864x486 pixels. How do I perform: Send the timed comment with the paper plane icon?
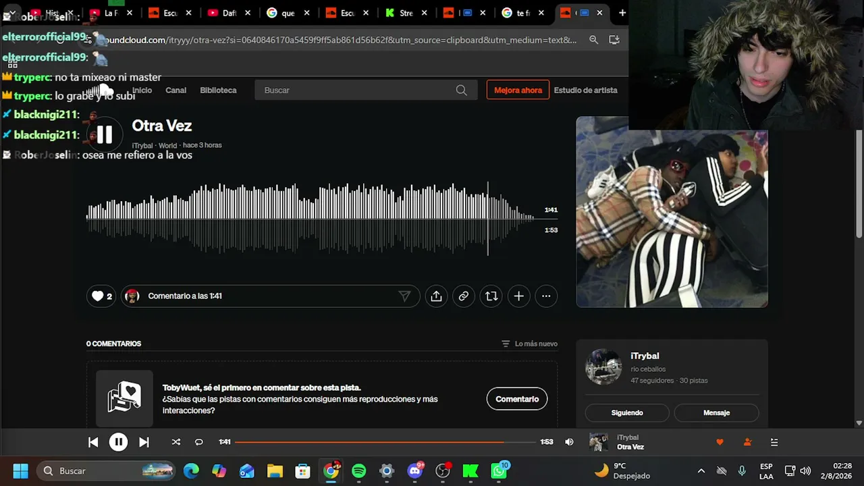pyautogui.click(x=404, y=296)
